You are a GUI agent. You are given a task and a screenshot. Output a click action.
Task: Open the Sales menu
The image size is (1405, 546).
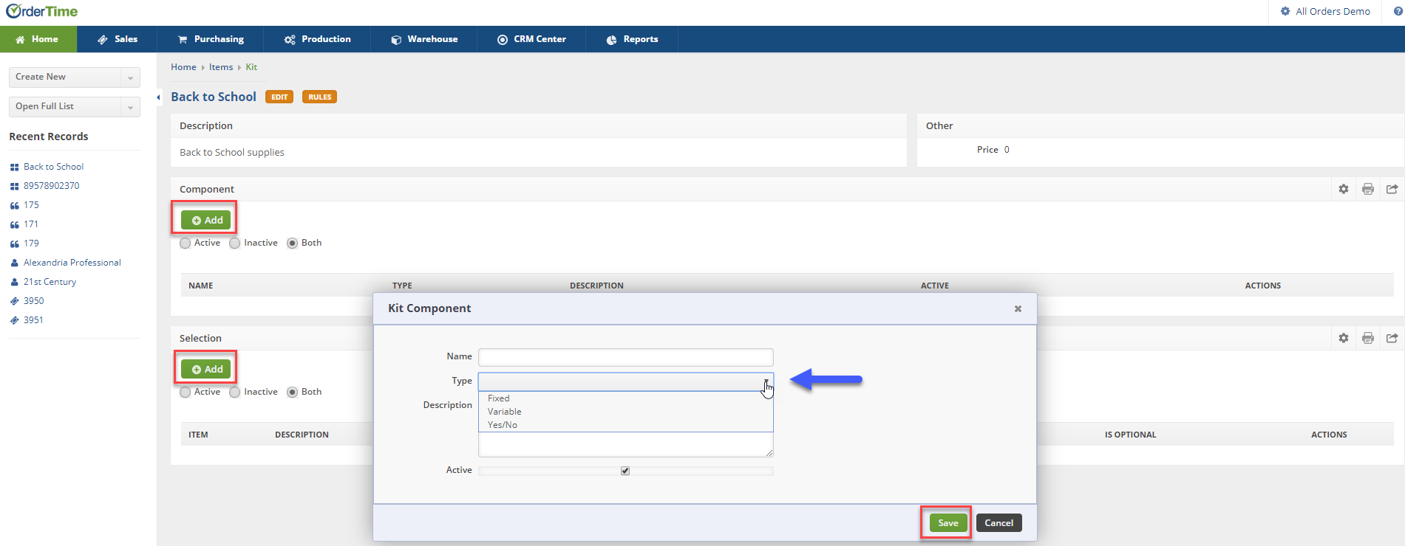[x=117, y=39]
